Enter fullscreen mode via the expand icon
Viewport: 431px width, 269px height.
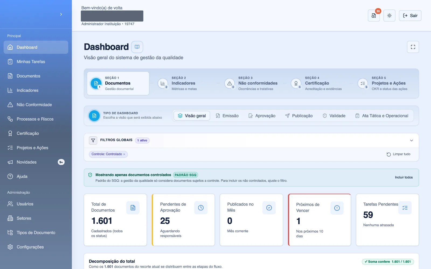pyautogui.click(x=413, y=47)
